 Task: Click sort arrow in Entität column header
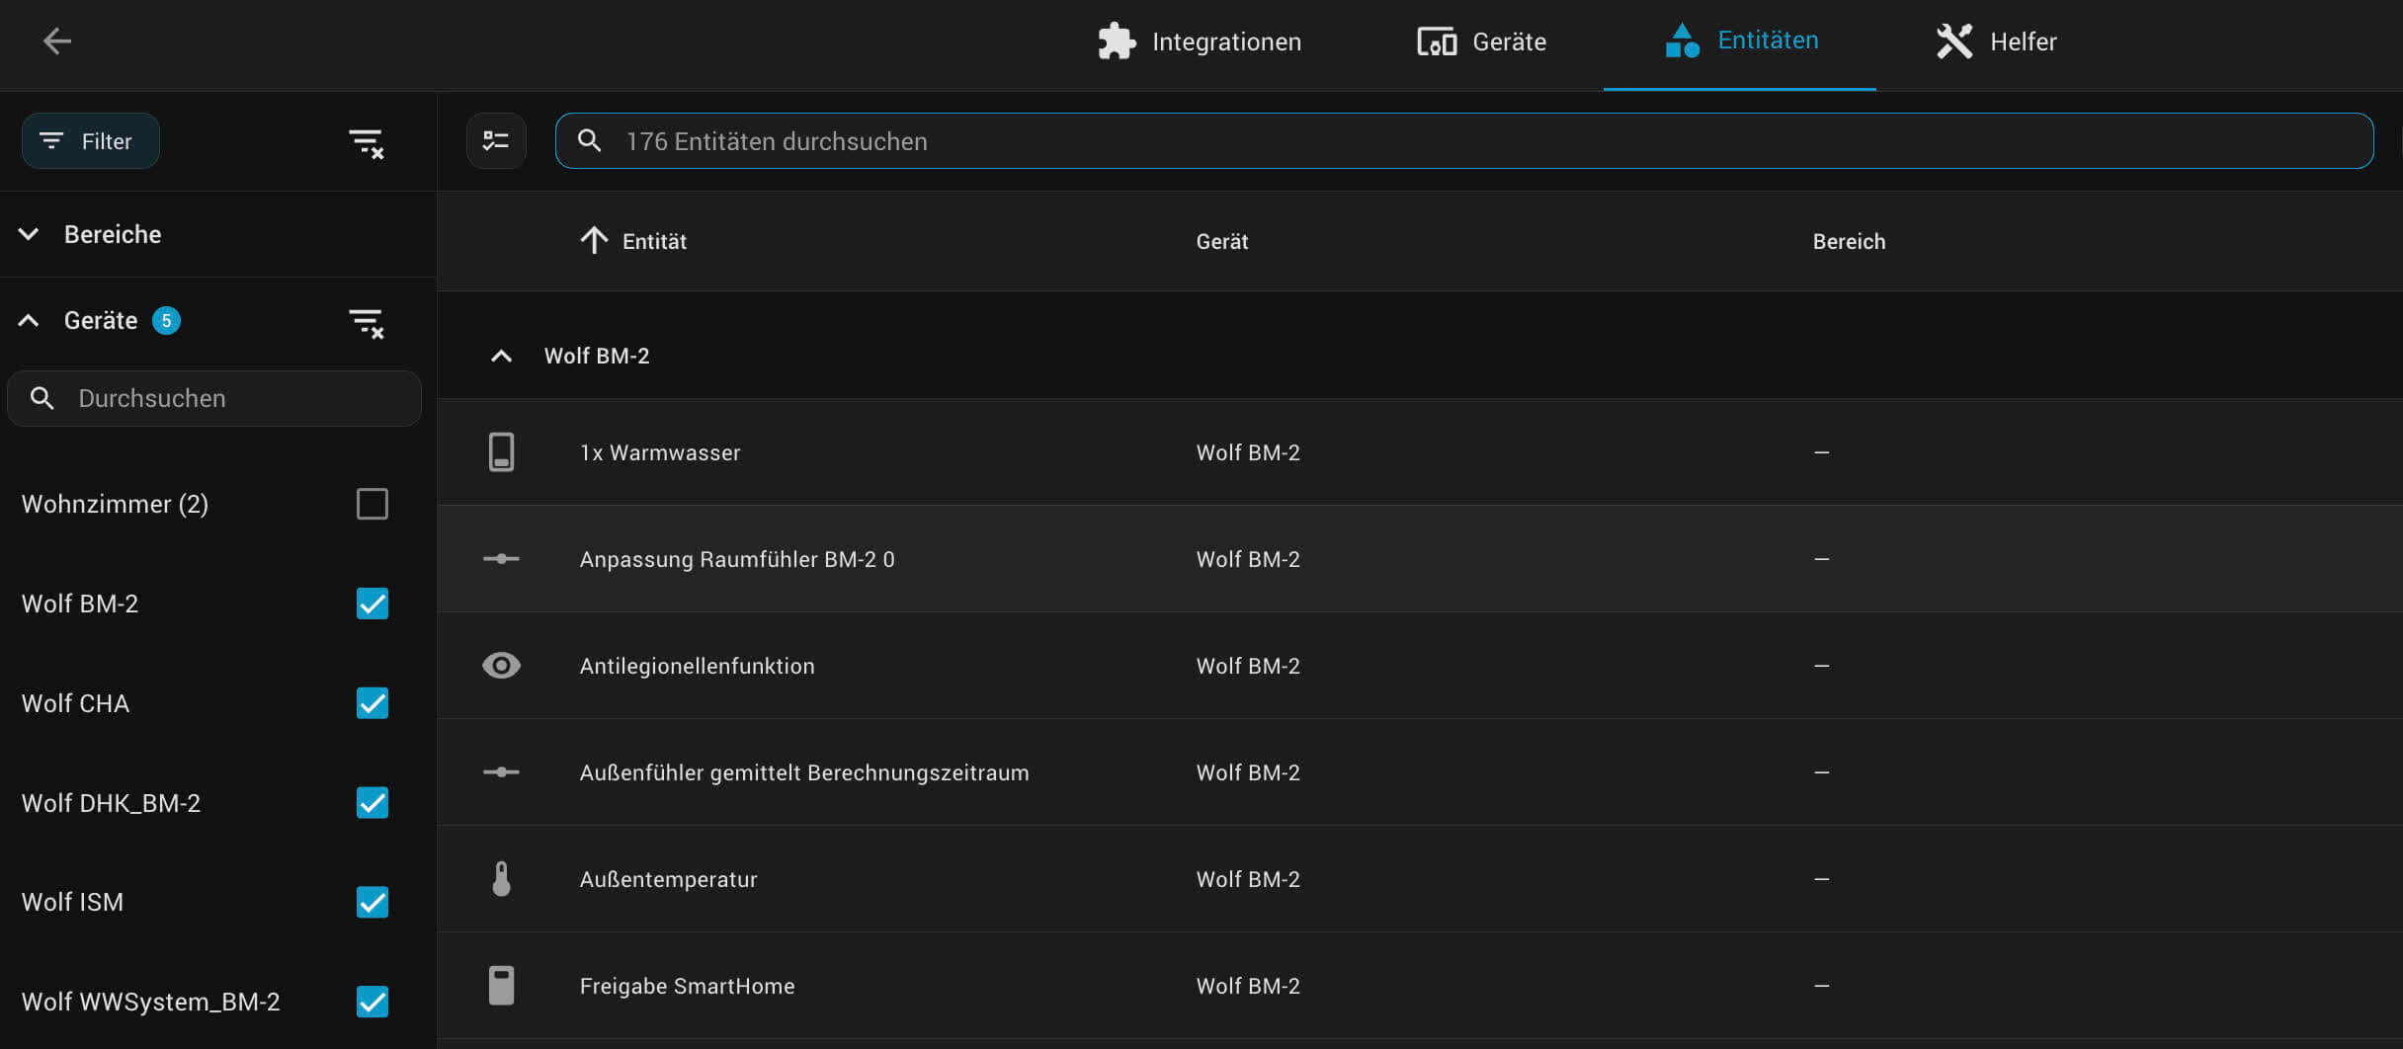(x=594, y=241)
